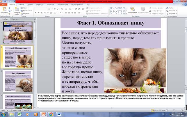The width and height of the screenshot is (187, 117).
Task: Expand the Макет (Layout) dropdown
Action: click(25, 8)
